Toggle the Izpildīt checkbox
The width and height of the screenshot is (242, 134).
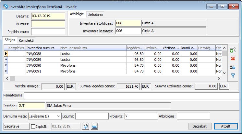click(33, 126)
